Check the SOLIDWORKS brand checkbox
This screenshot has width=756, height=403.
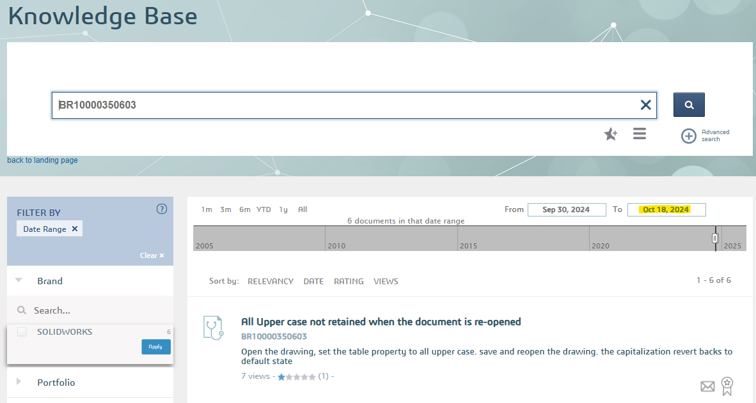[x=22, y=332]
